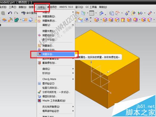Select 测量长度(L) menu entry

(x=56, y=31)
